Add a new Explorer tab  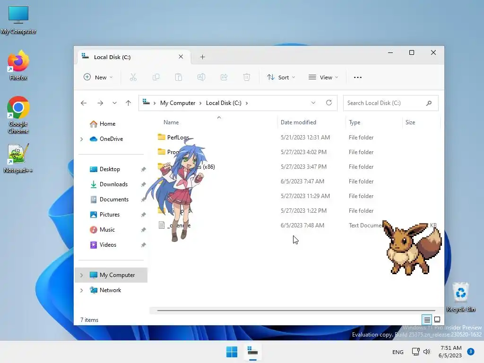[x=202, y=57]
